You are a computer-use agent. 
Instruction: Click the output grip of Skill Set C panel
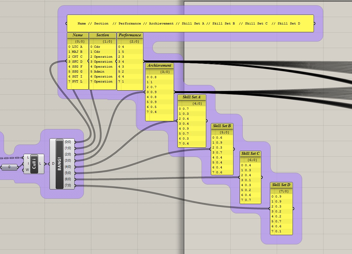tap(262, 177)
